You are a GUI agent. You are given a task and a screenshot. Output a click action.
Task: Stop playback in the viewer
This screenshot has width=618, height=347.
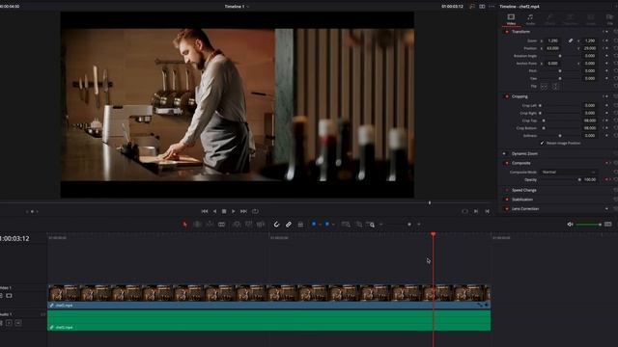(224, 211)
